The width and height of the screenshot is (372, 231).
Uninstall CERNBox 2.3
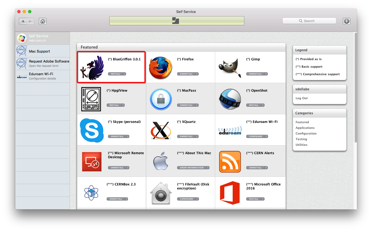117,199
